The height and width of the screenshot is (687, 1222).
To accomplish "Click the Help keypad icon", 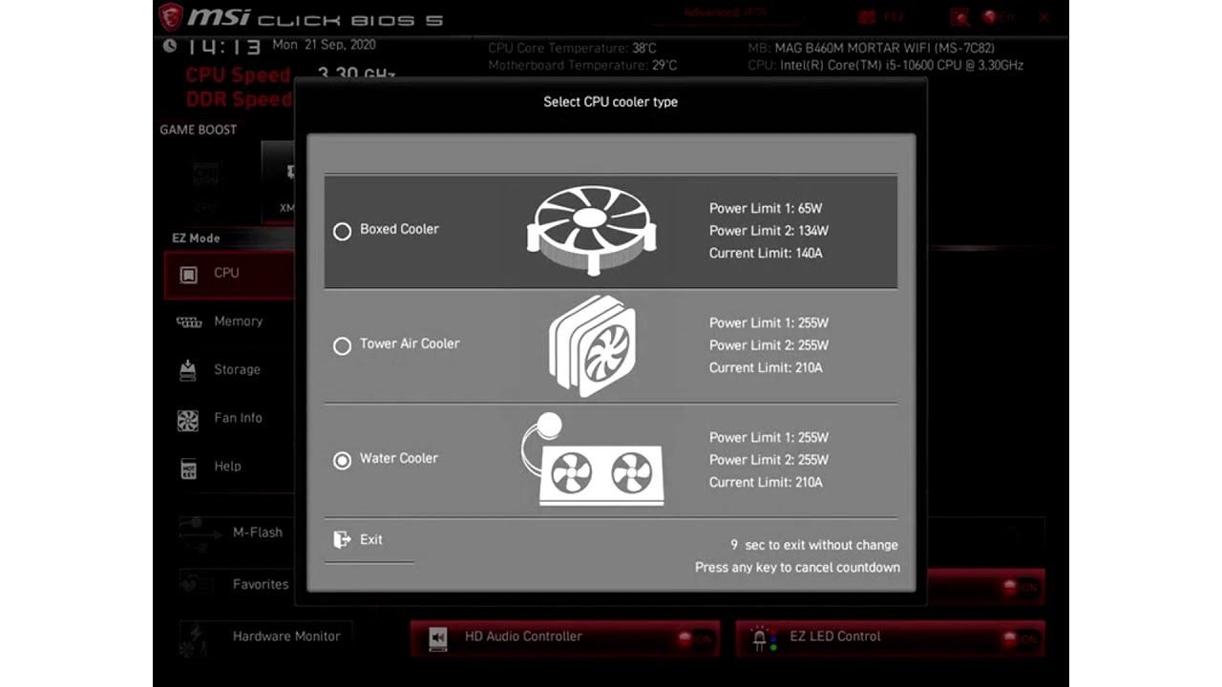I will [x=189, y=468].
